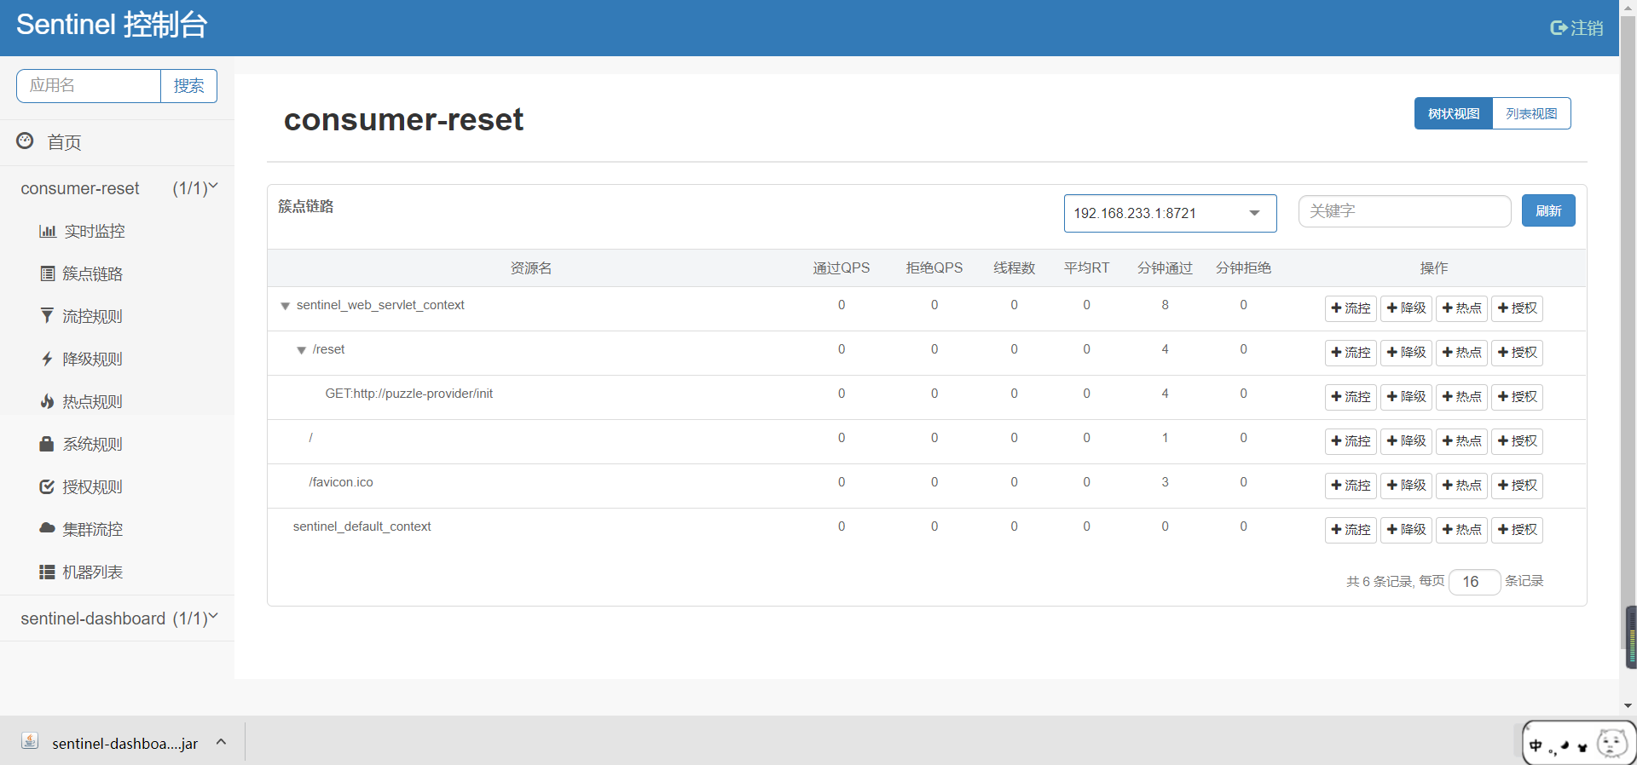Click the records-per-page field showing 16
This screenshot has height=765, width=1637.
(1474, 582)
